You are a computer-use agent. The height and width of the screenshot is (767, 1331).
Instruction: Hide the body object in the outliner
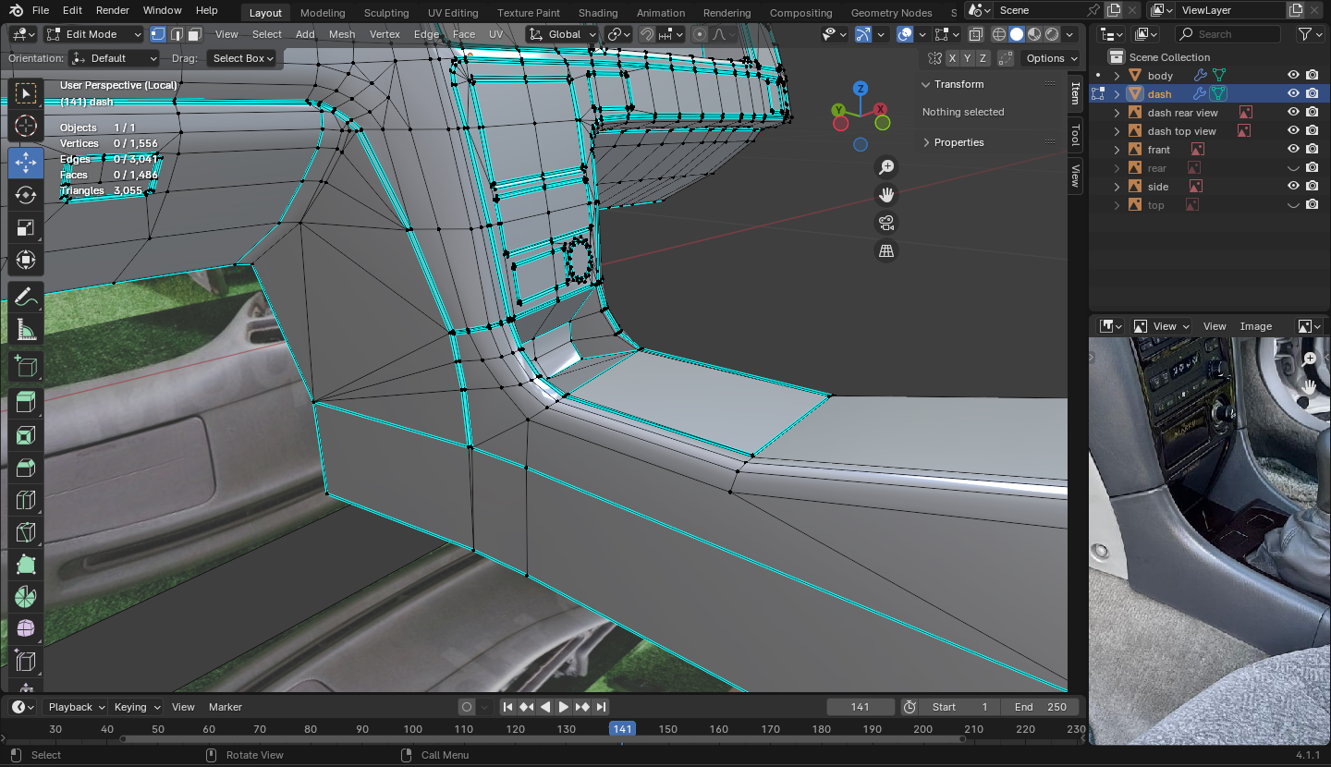1293,75
